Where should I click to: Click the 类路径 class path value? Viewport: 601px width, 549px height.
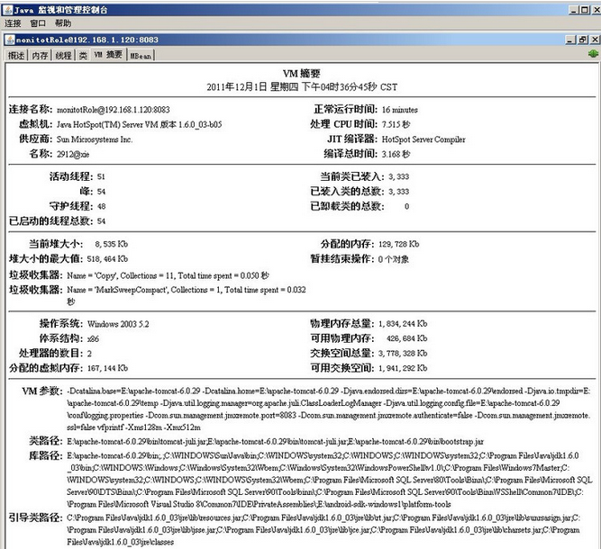coord(275,441)
